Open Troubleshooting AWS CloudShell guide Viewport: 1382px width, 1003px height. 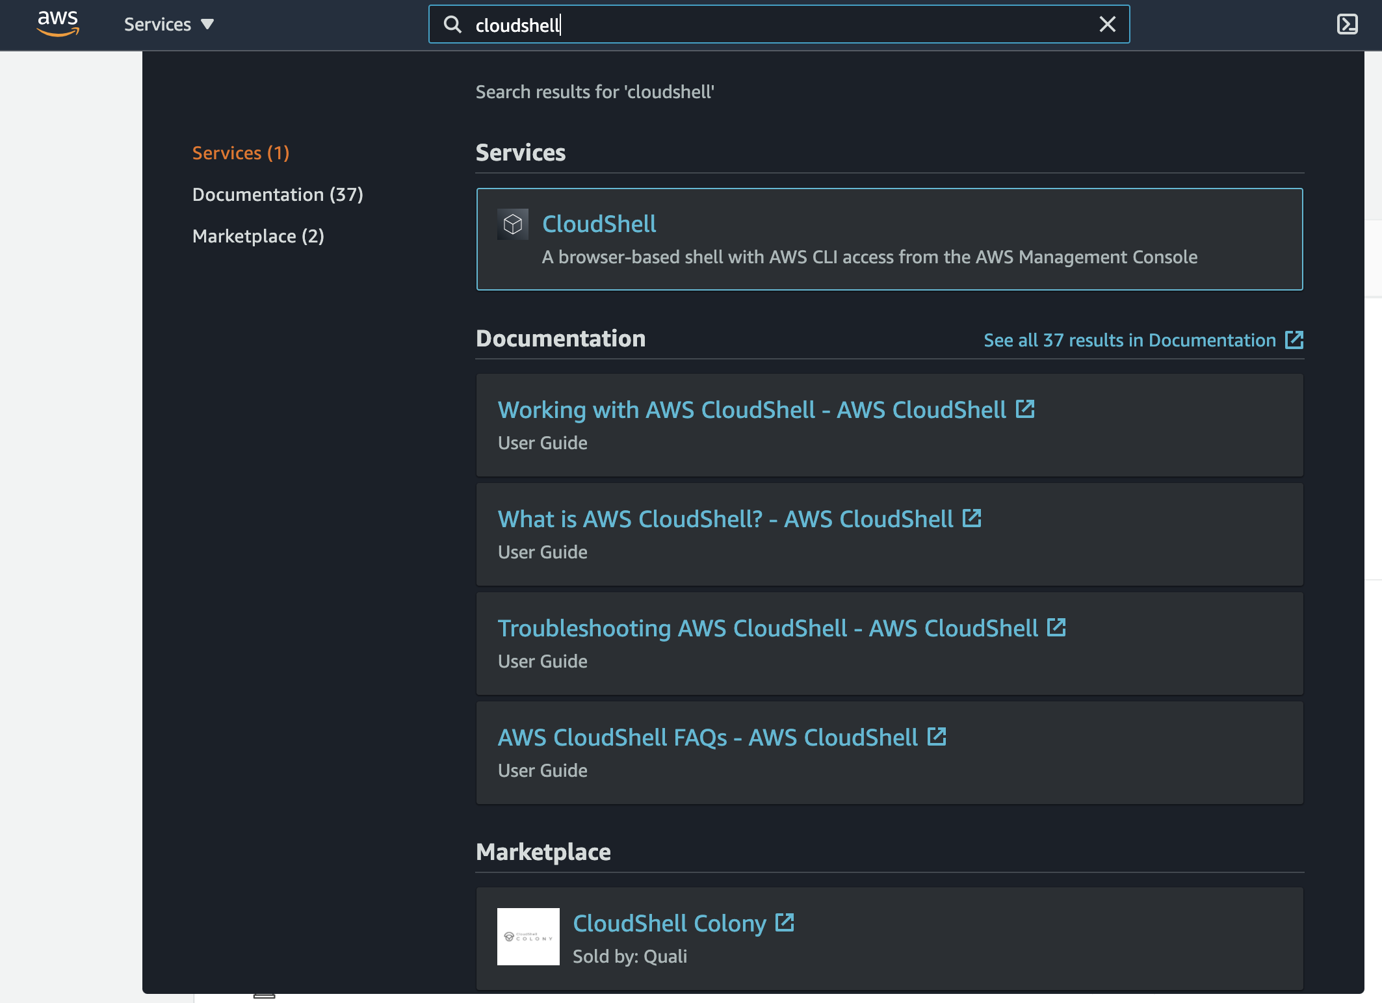tap(768, 628)
